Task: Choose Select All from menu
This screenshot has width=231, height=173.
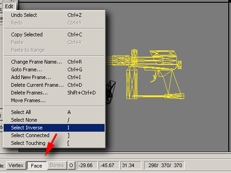Action: 54,112
